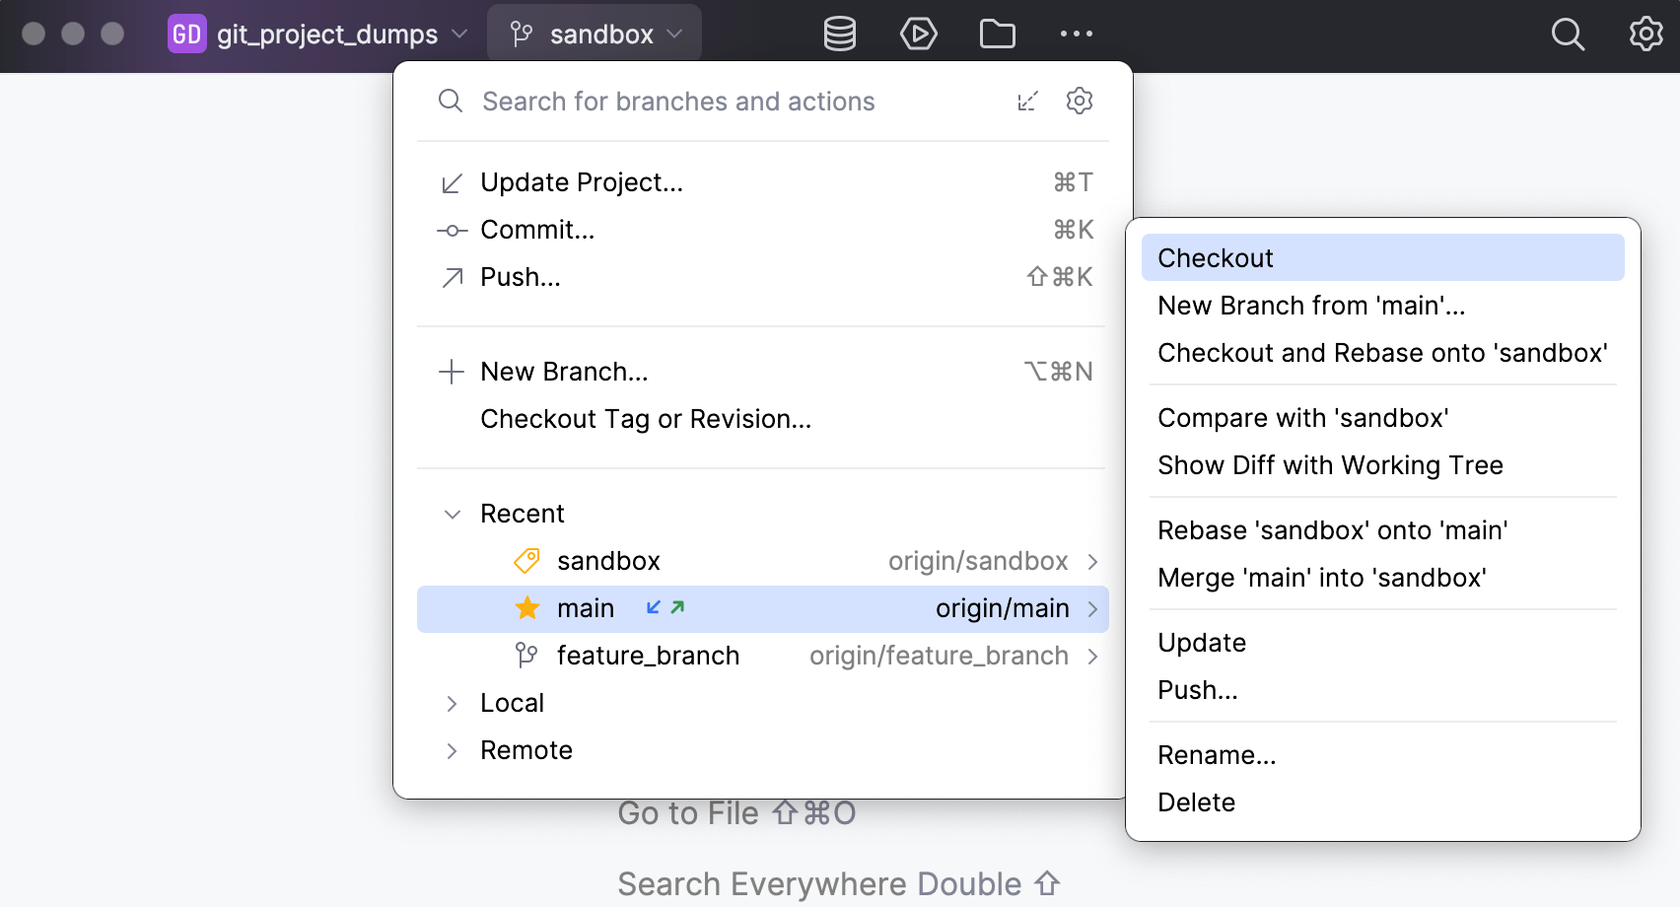This screenshot has width=1680, height=907.
Task: Click the Update Project action
Action: [x=581, y=182]
